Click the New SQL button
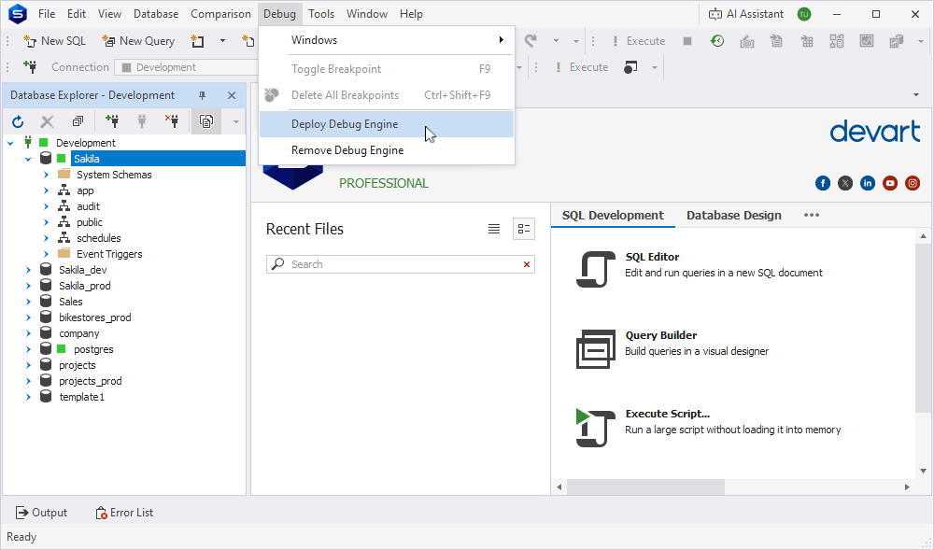The width and height of the screenshot is (934, 550). pyautogui.click(x=54, y=41)
